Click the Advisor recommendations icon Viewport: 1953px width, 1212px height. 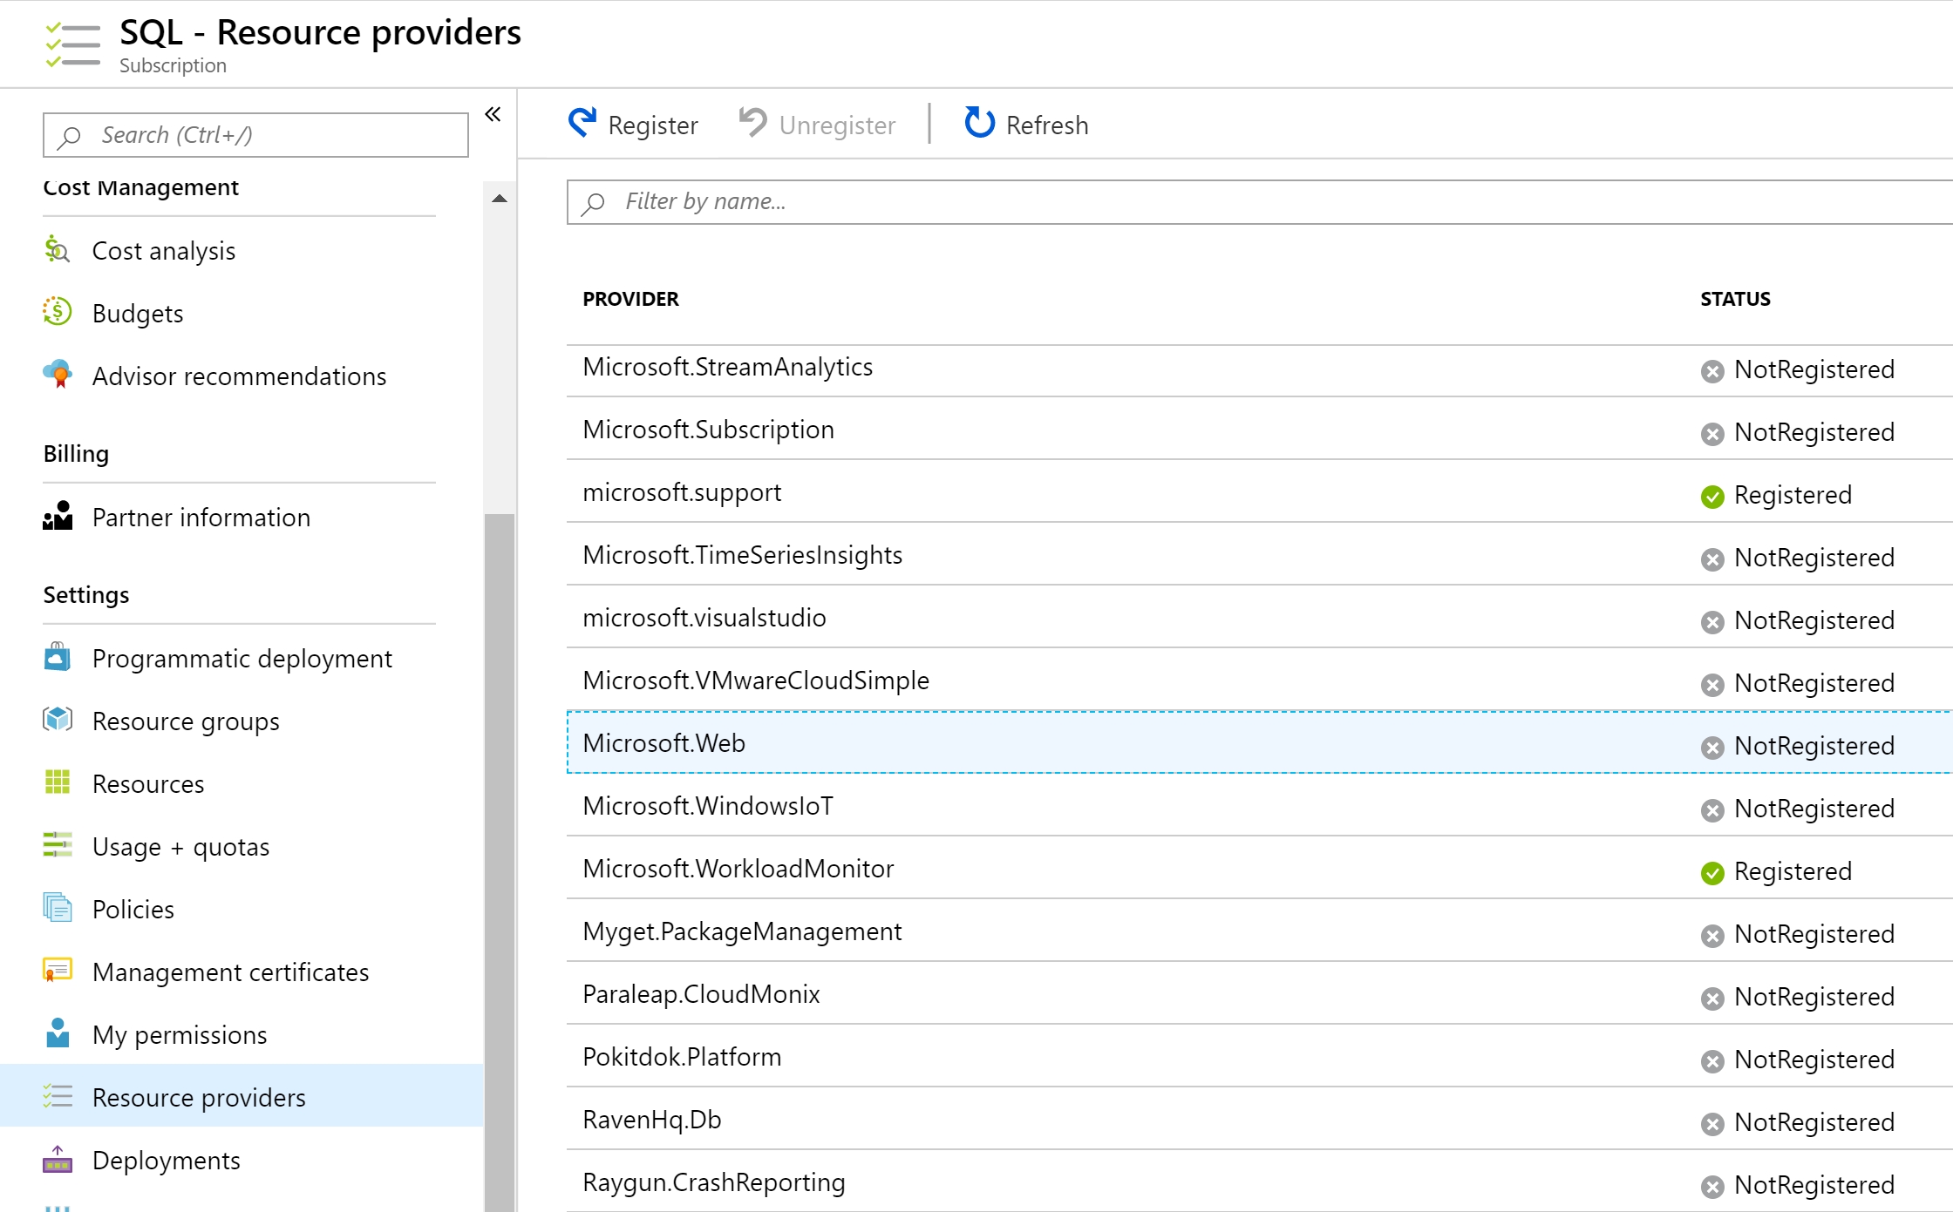(x=57, y=376)
